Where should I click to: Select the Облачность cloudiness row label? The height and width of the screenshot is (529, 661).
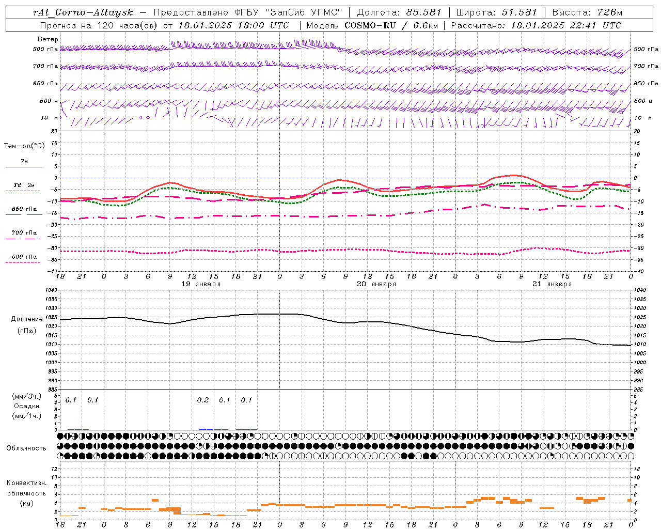(x=26, y=448)
